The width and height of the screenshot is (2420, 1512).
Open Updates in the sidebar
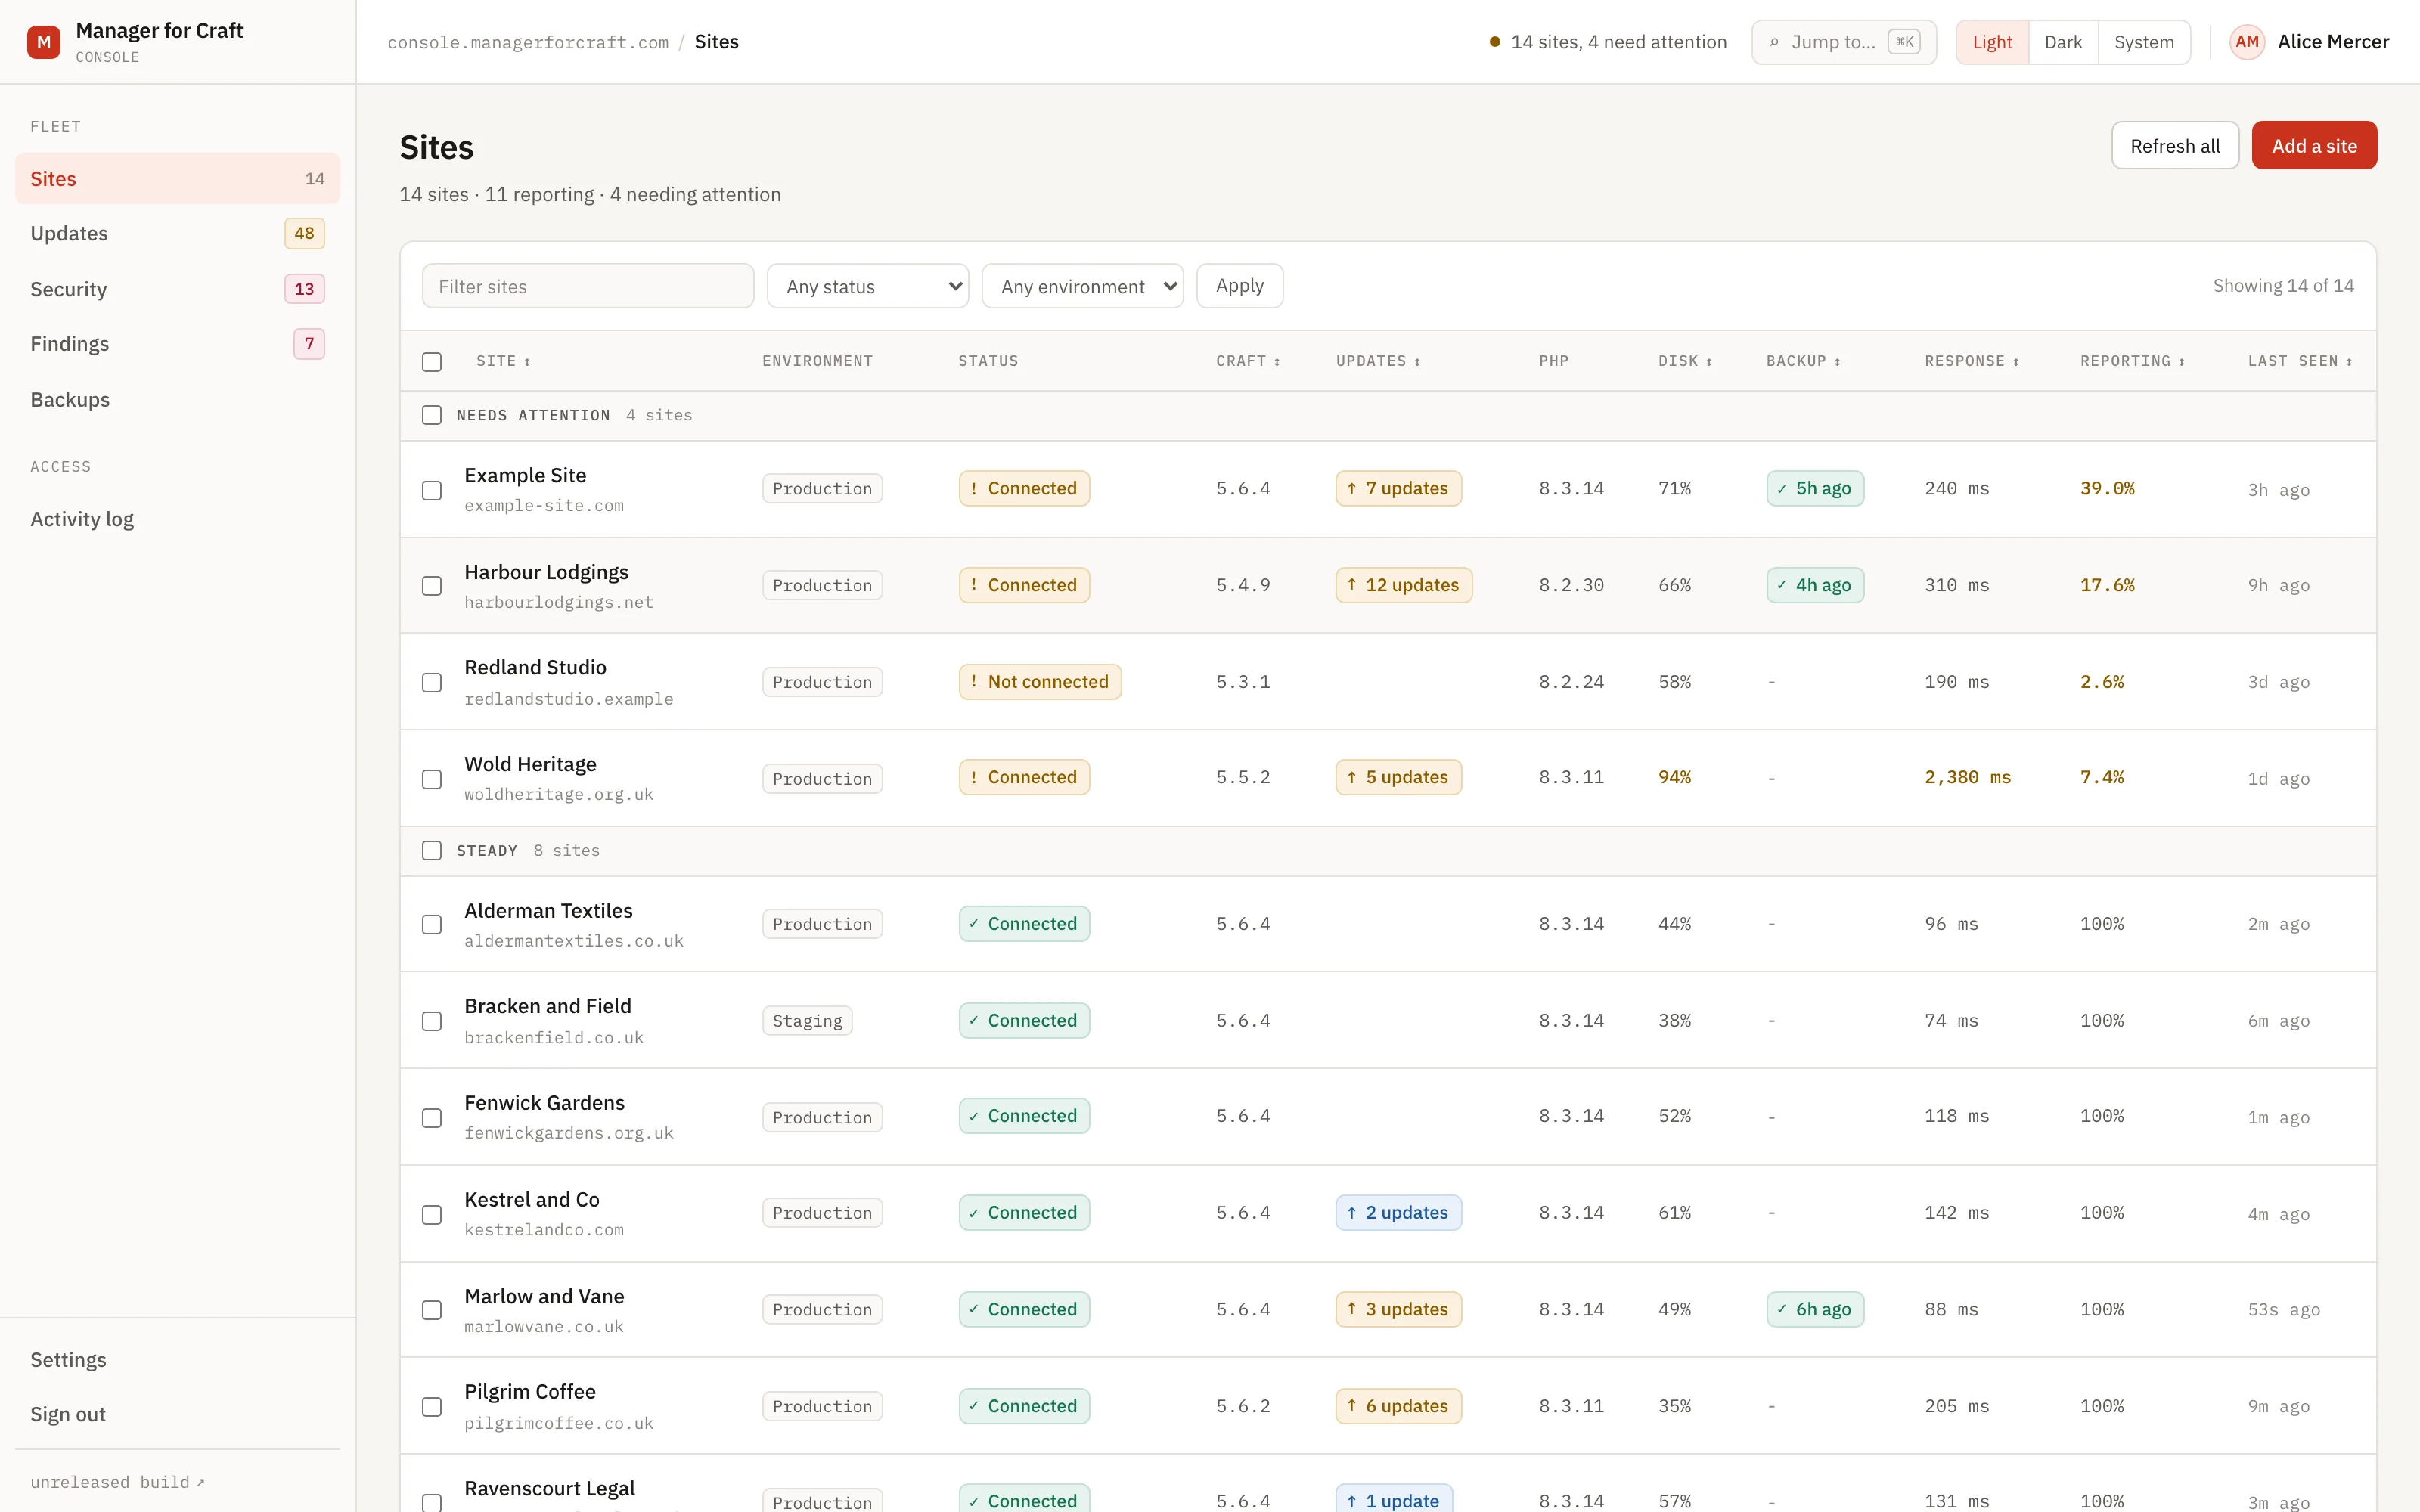click(177, 233)
